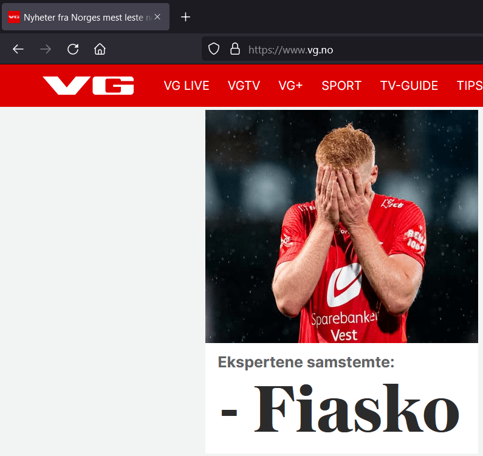Close the Nyheter fra Norges tab
483x456 pixels.
pyautogui.click(x=157, y=17)
